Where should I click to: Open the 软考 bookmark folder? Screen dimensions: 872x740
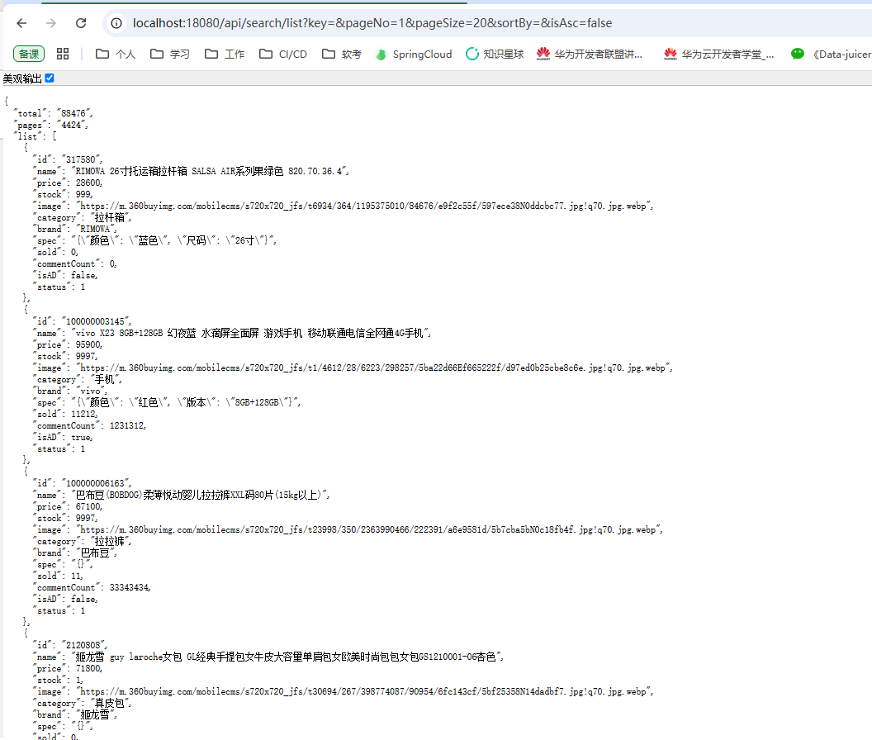point(342,54)
